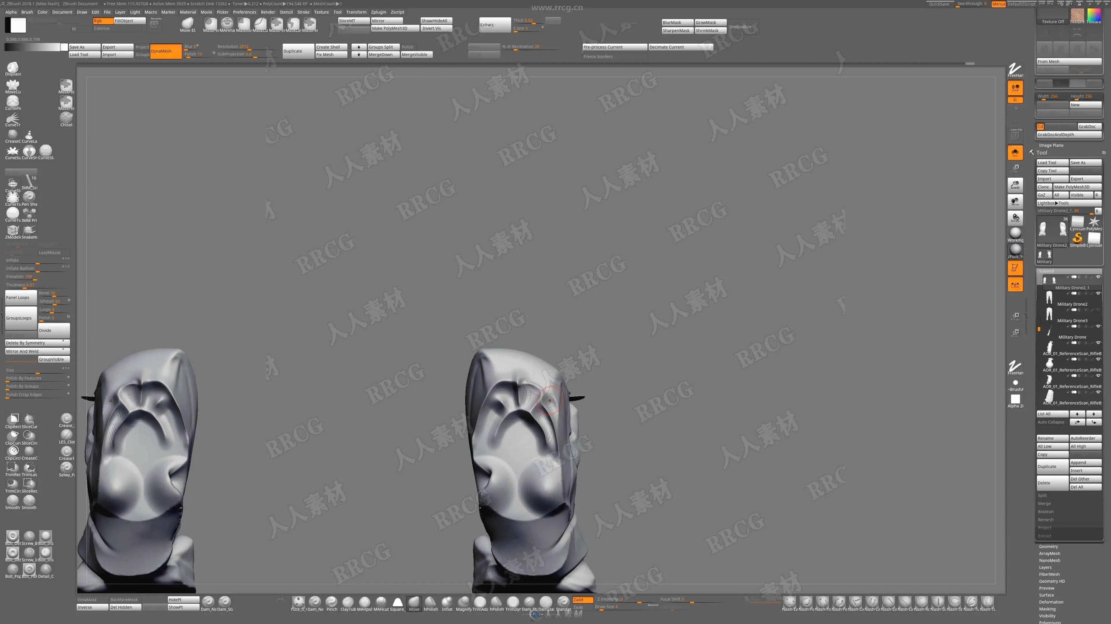
Task: Select the Pinch brush
Action: tap(331, 602)
